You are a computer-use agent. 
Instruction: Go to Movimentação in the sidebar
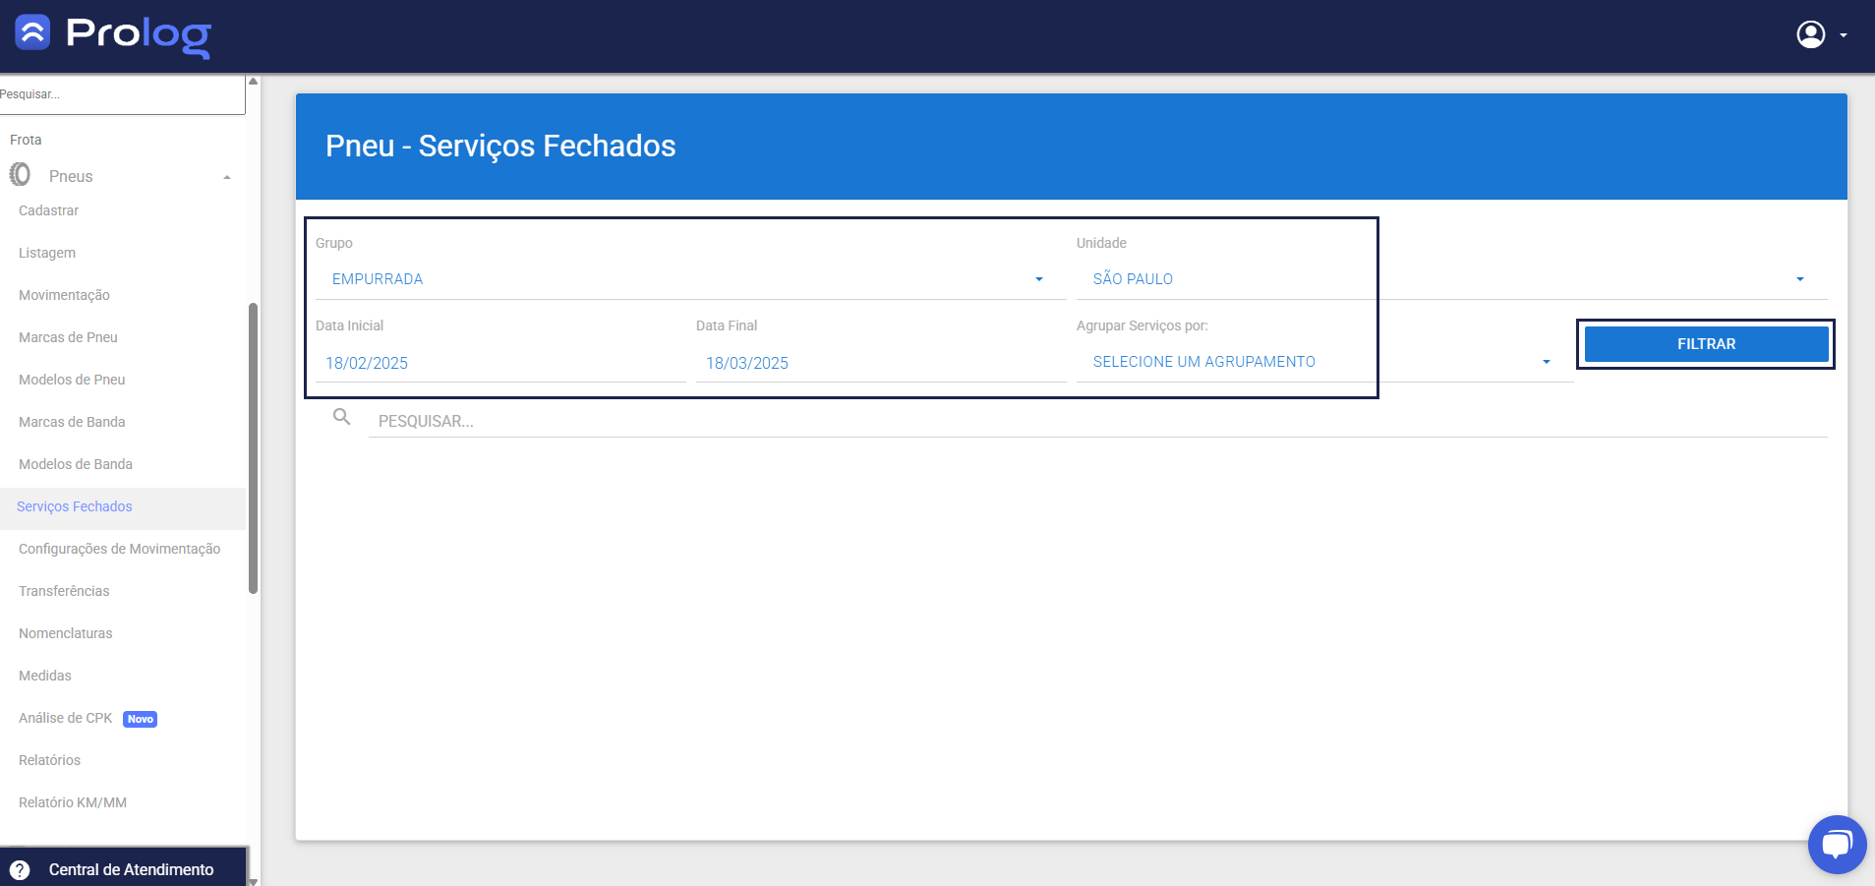64,295
